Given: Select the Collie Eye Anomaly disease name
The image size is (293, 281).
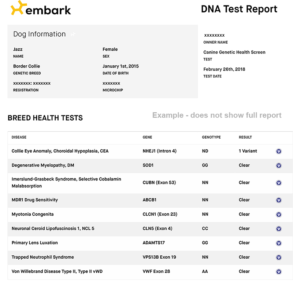Looking at the screenshot, I should (60, 151).
